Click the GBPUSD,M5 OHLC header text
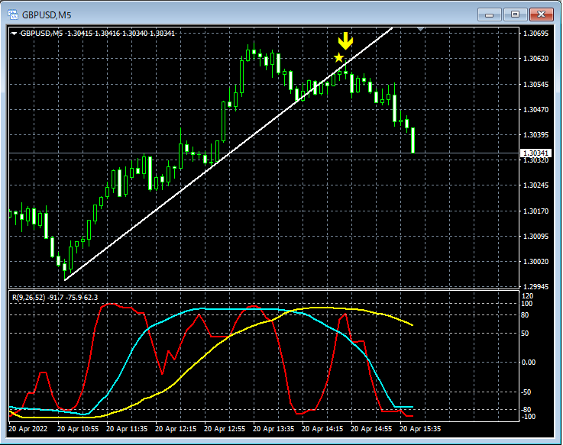563x445 pixels. coord(98,34)
